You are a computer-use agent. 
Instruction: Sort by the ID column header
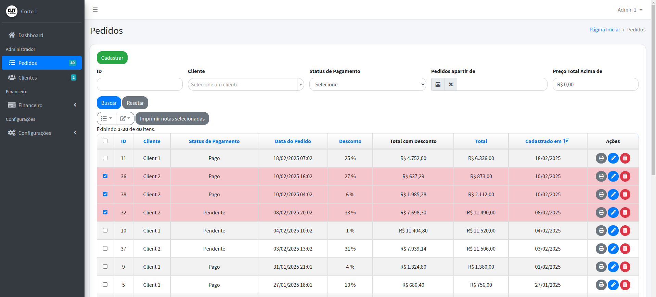pyautogui.click(x=124, y=141)
